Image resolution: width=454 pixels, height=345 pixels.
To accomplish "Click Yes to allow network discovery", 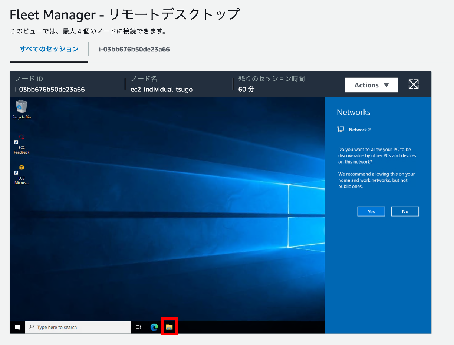I will point(371,211).
